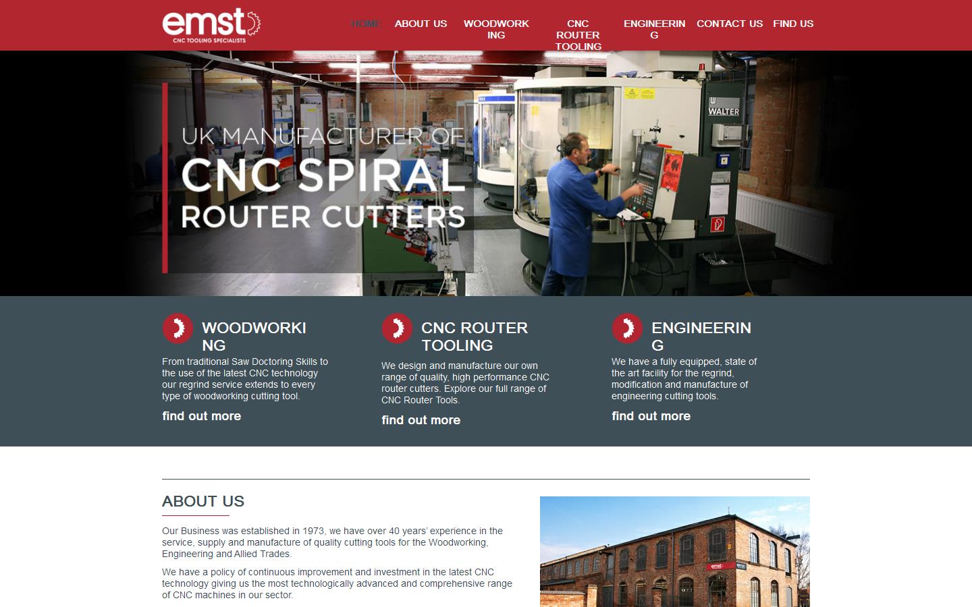Open the Find Us navigation link
The image size is (972, 607).
pyautogui.click(x=793, y=24)
